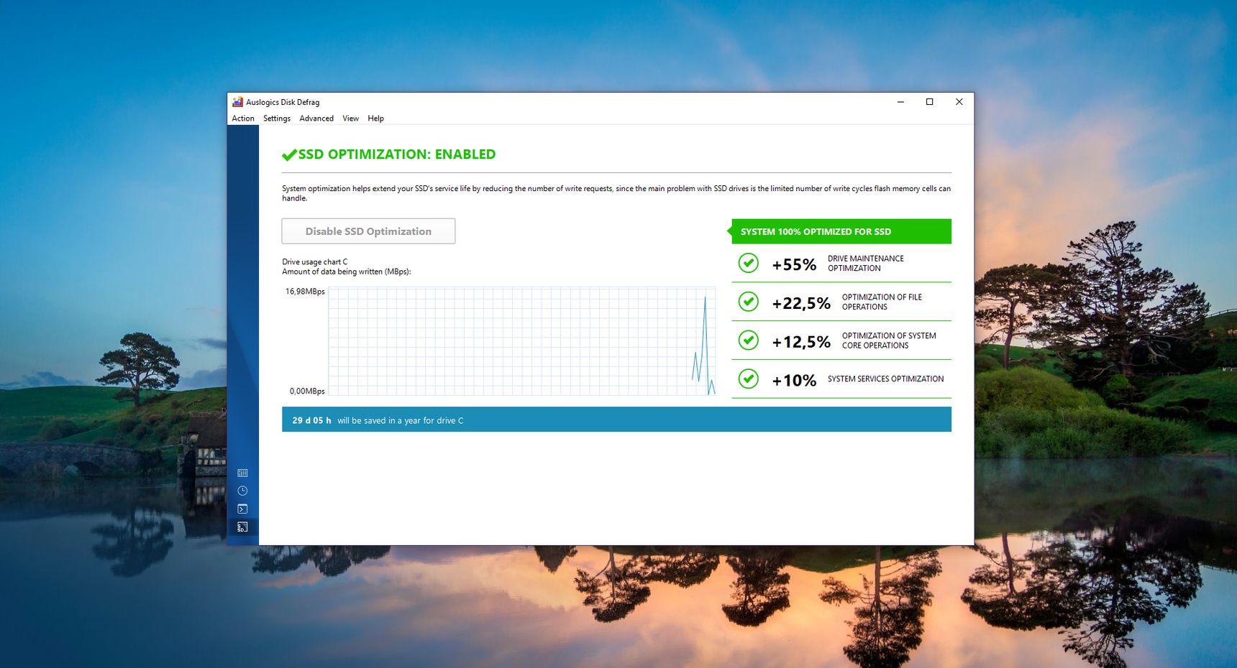Open the Settings menu

coord(277,119)
